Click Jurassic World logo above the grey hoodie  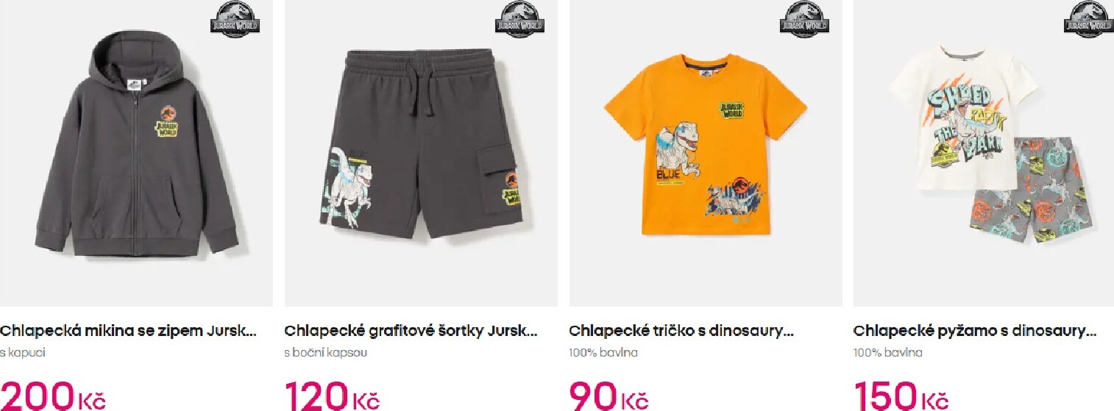point(235,19)
